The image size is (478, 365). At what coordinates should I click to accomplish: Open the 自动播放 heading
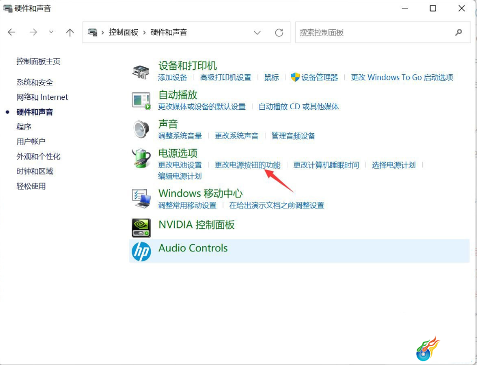coord(178,95)
